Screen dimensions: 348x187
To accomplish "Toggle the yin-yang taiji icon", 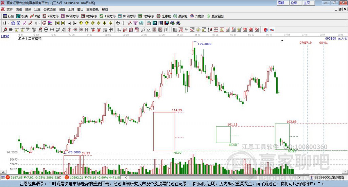I will coord(265,30).
